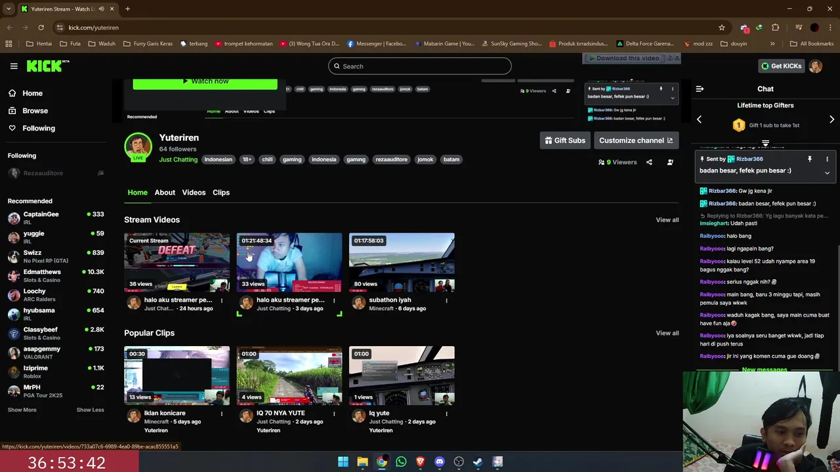Image resolution: width=840 pixels, height=472 pixels.
Task: Open options for first stream video
Action: click(222, 301)
